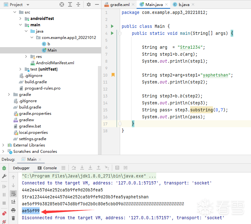Screen dimensions: 251x224
Task: Open AndroidManifest.xml in project tree
Action: tap(52, 63)
